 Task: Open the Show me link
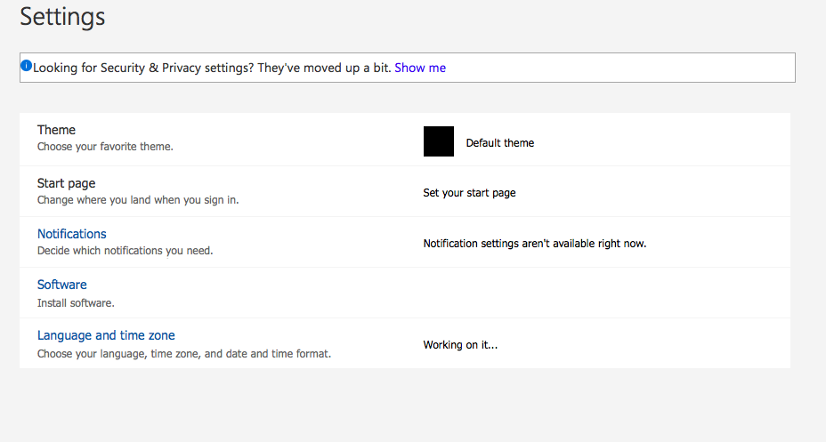pos(420,68)
